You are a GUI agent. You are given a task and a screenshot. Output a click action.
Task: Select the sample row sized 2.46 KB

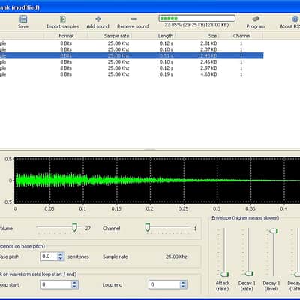(131, 61)
